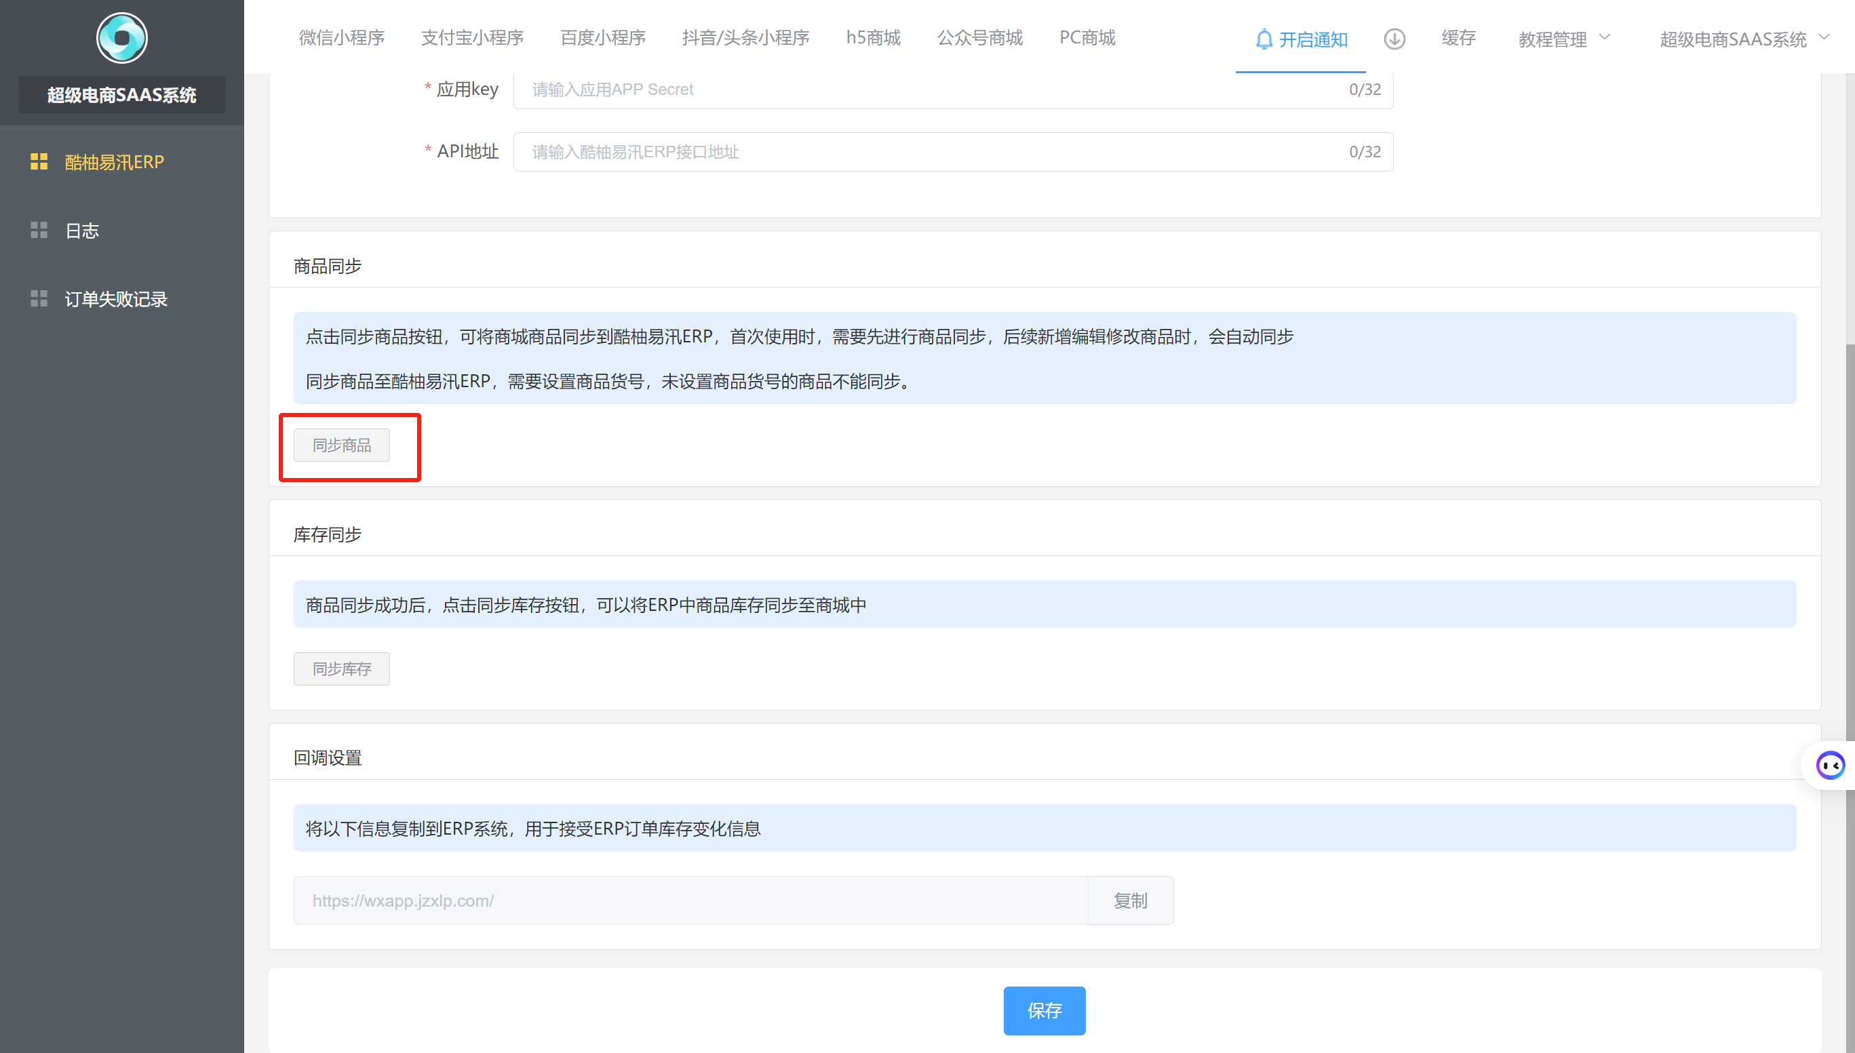Viewport: 1855px width, 1053px height.
Task: Click the circular download arrow icon
Action: tap(1394, 39)
